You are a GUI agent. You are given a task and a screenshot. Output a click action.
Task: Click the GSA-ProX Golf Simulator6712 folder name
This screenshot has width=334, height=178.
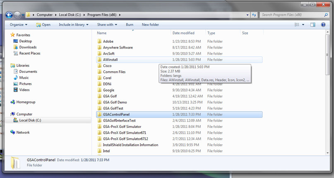tap(125, 139)
